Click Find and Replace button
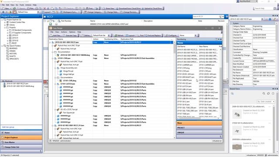 pos(153,35)
